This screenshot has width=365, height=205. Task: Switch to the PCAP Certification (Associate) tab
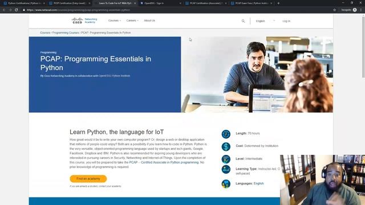point(205,3)
